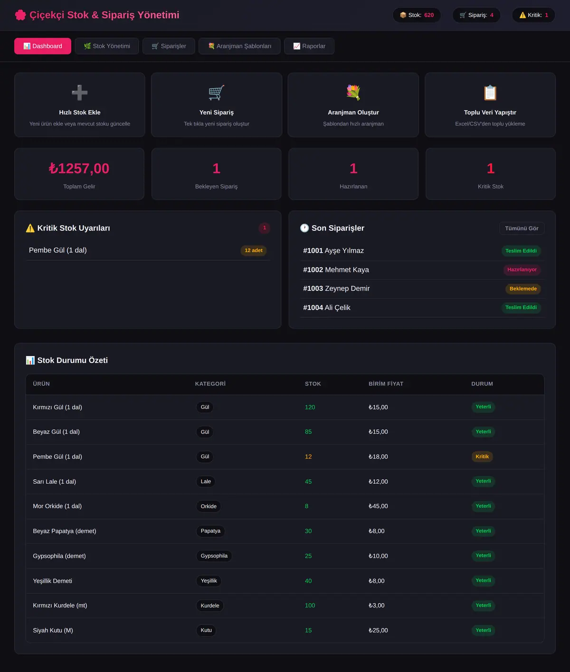Click the shopping cart icon in Yeni Sipariş

click(217, 93)
